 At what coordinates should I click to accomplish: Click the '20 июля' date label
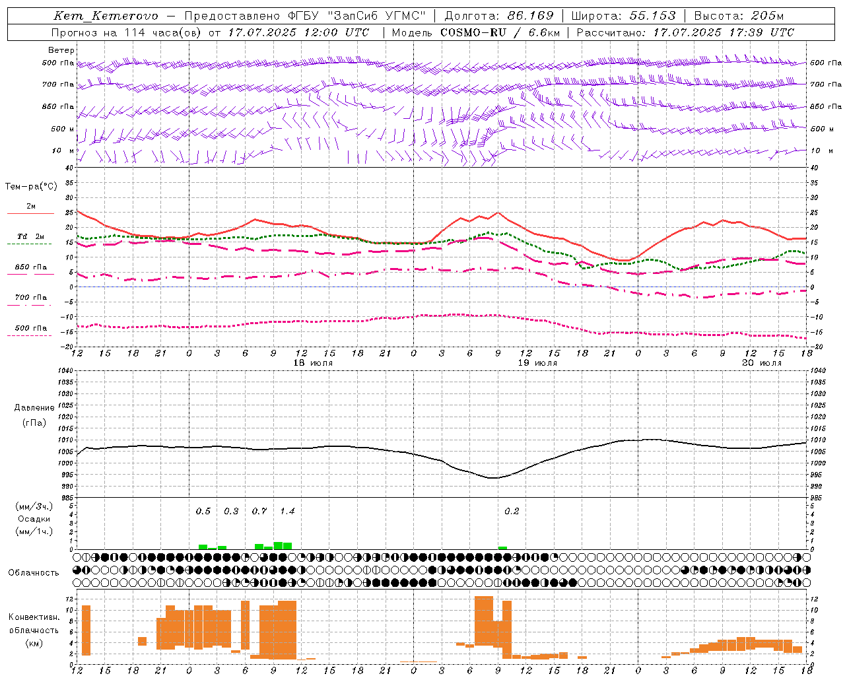[762, 363]
